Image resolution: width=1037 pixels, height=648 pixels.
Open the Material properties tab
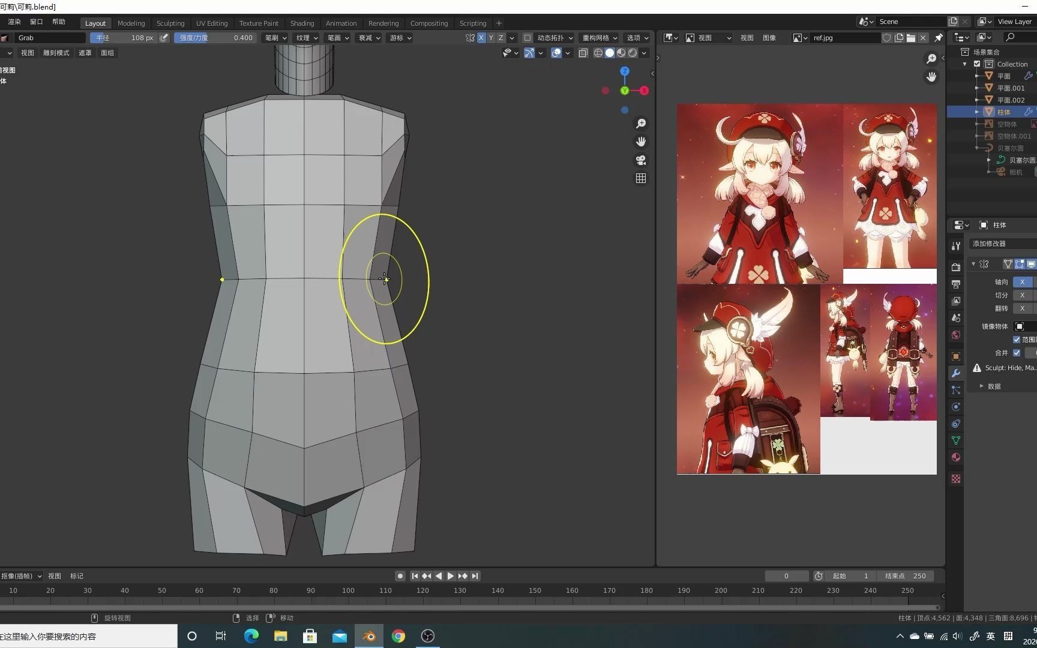click(x=956, y=458)
